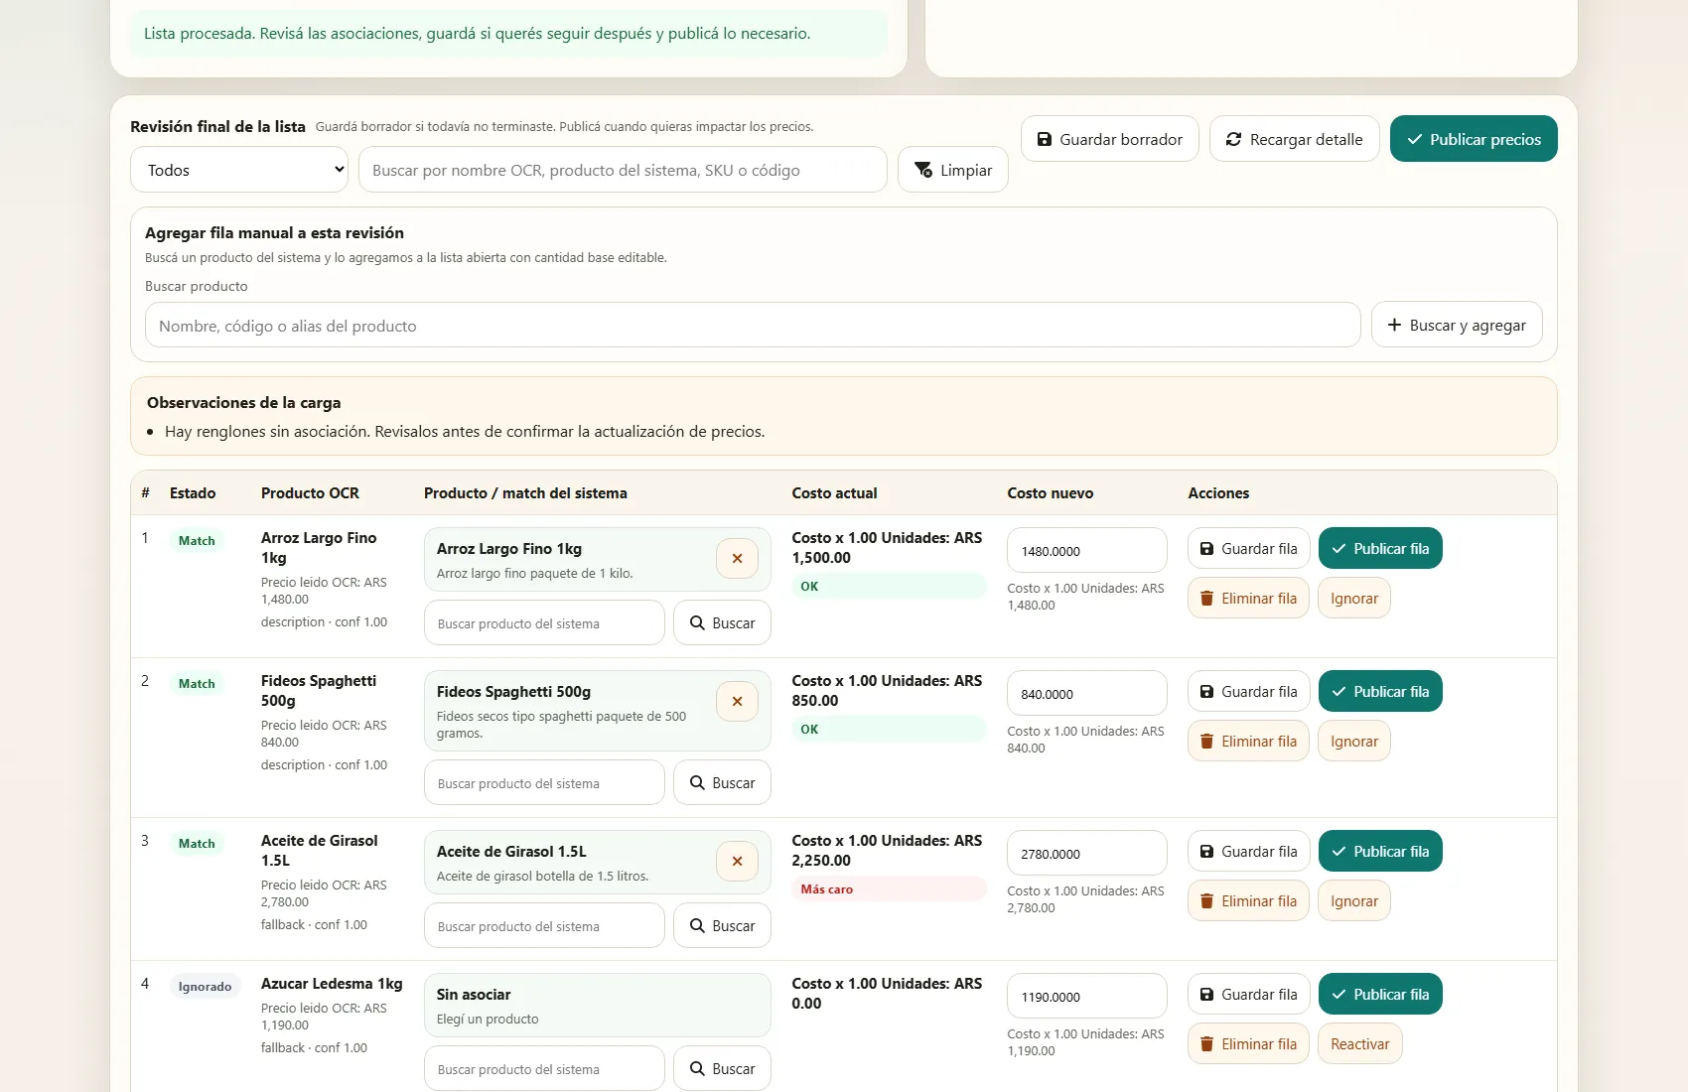This screenshot has height=1092, width=1688.
Task: Edit new cost 2780.0000 field
Action: (1087, 854)
